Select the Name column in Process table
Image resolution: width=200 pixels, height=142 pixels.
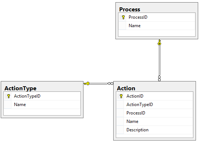(157, 26)
